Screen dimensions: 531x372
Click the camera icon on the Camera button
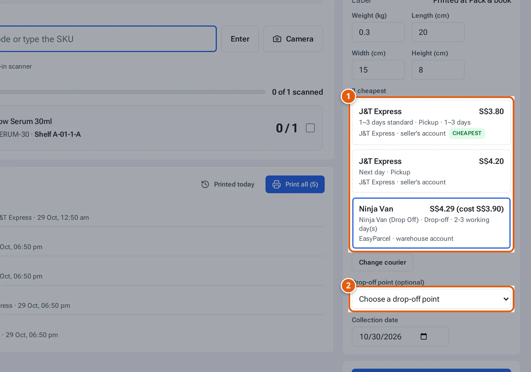(x=277, y=39)
